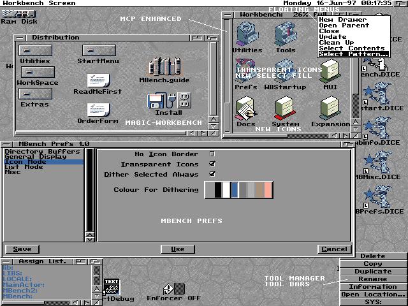This screenshot has width=408, height=306.
Task: Toggle Dither Selected Always checkbox
Action: click(212, 174)
